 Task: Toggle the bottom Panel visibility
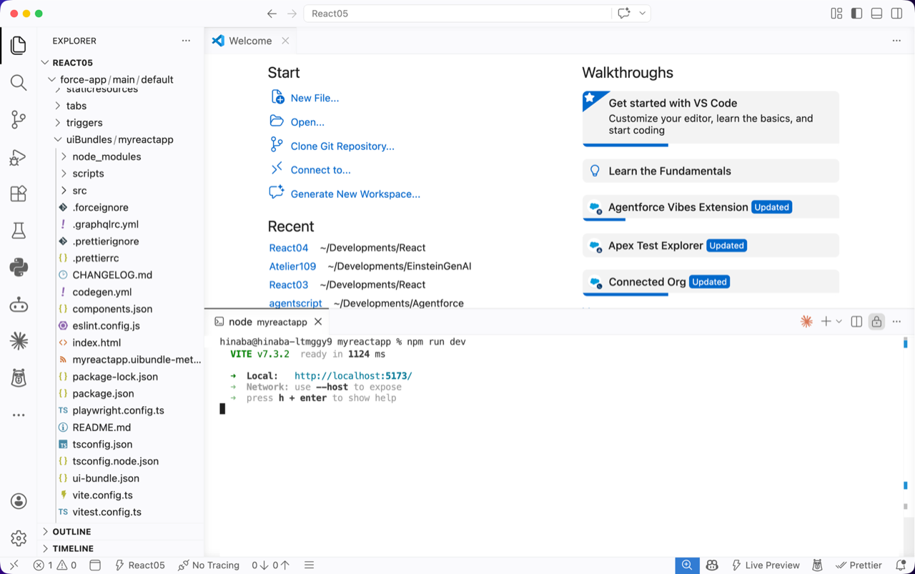click(x=876, y=14)
